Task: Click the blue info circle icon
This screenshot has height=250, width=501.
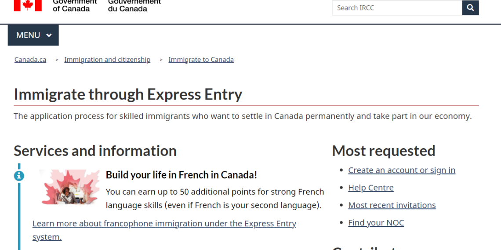Action: pyautogui.click(x=19, y=176)
